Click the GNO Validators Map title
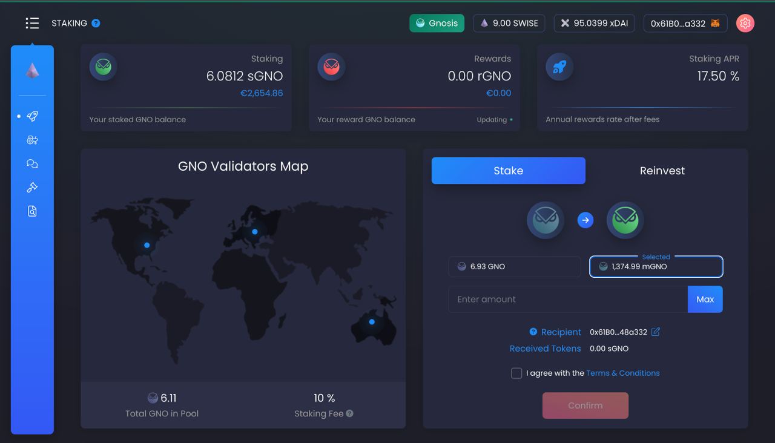 coord(243,166)
